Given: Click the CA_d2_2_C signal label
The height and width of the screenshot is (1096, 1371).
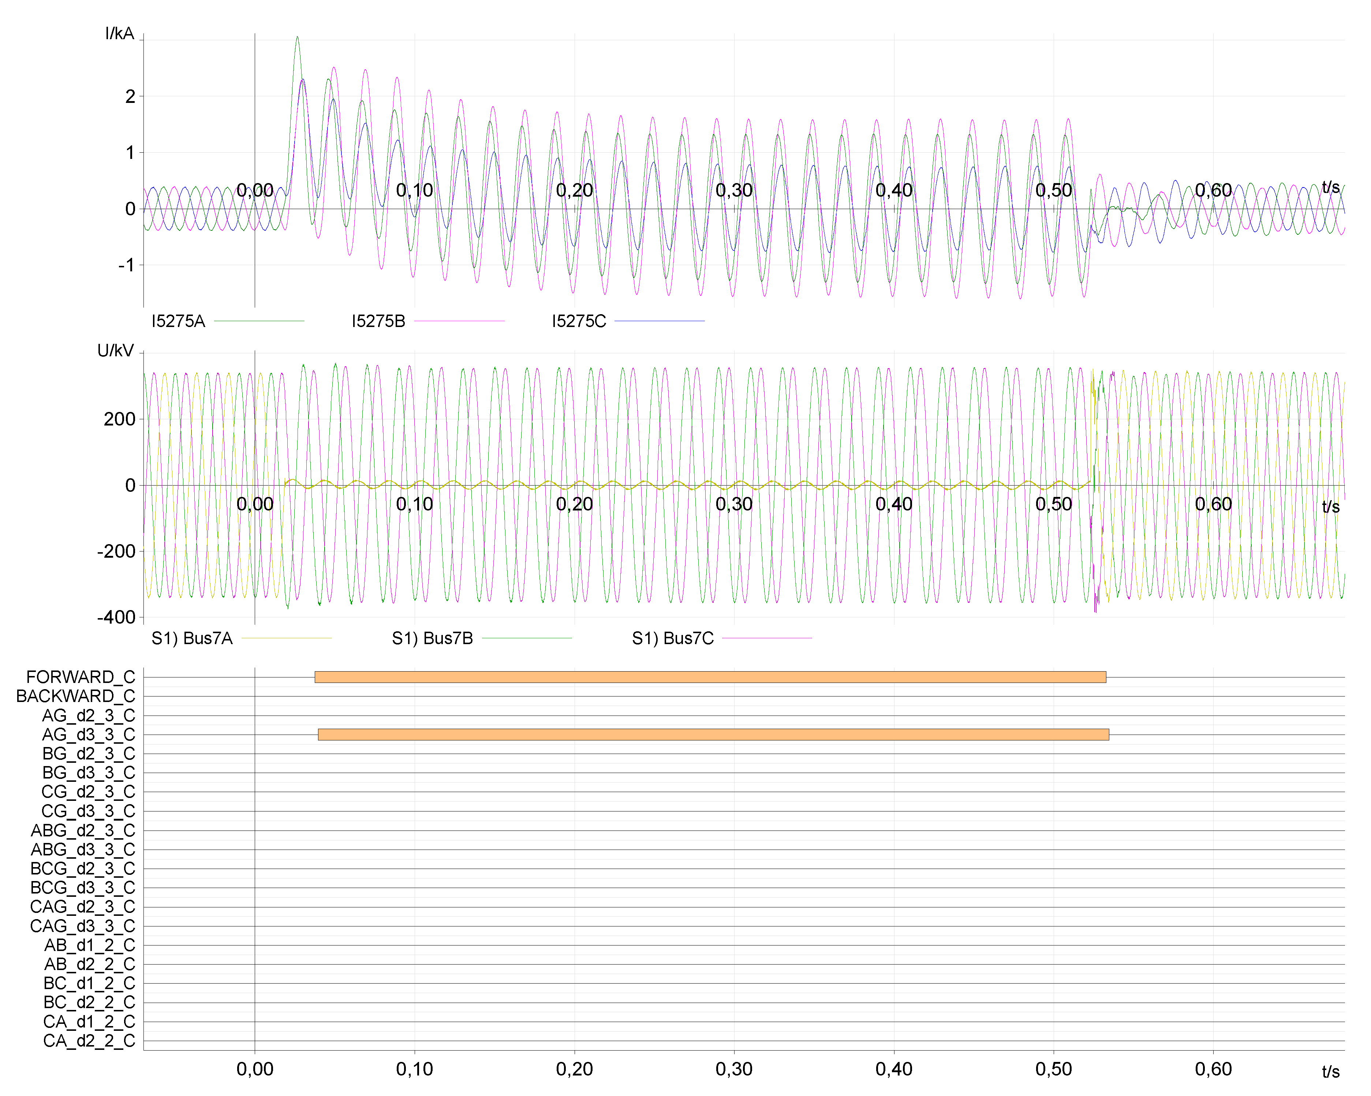Looking at the screenshot, I should tap(89, 1041).
